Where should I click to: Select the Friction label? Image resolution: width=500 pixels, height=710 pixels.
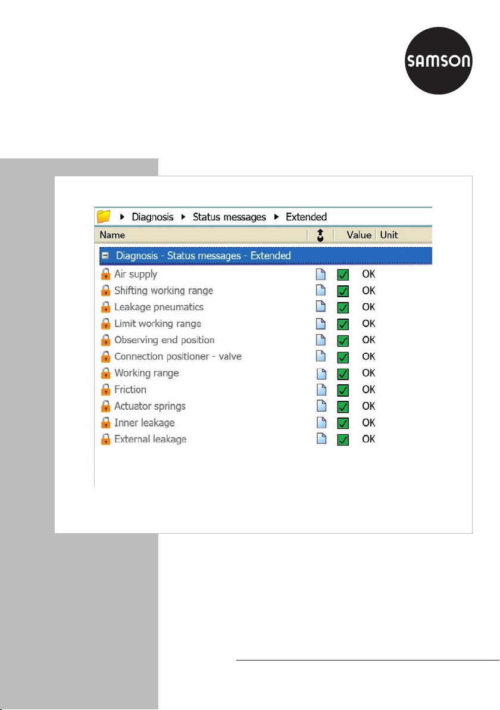coord(130,390)
